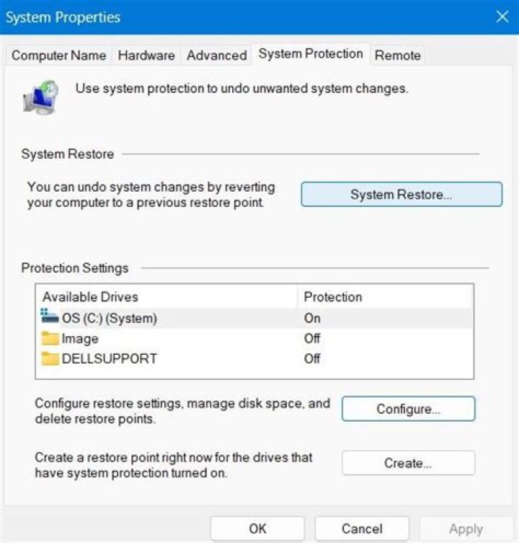Image resolution: width=519 pixels, height=543 pixels.
Task: Click the Apply button
Action: point(466,529)
